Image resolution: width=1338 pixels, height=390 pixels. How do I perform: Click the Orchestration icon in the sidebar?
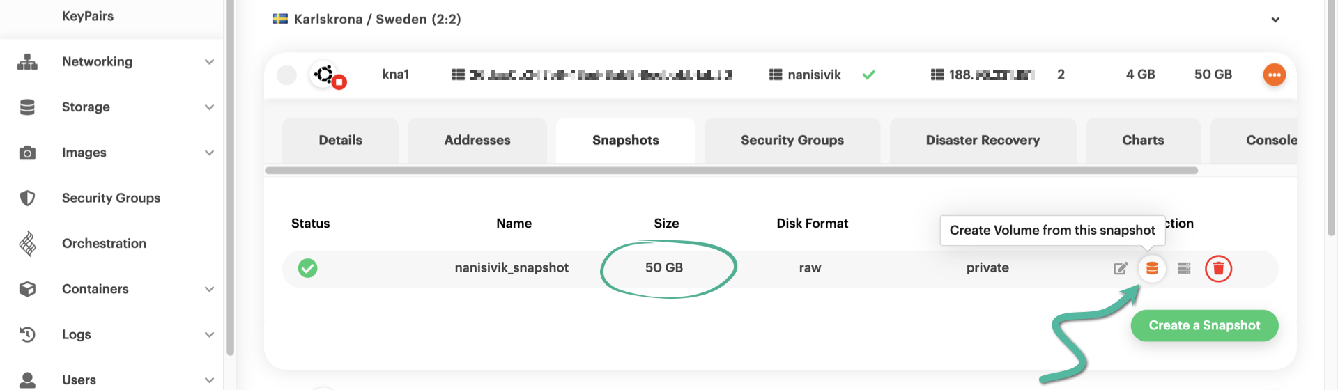27,244
